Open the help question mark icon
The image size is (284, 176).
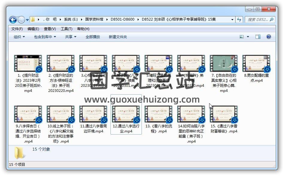tap(268, 37)
